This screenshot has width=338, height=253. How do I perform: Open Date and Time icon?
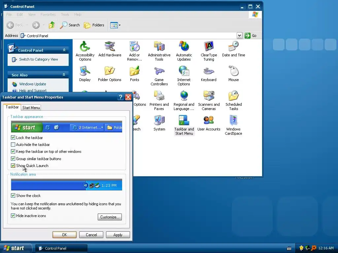click(x=233, y=49)
